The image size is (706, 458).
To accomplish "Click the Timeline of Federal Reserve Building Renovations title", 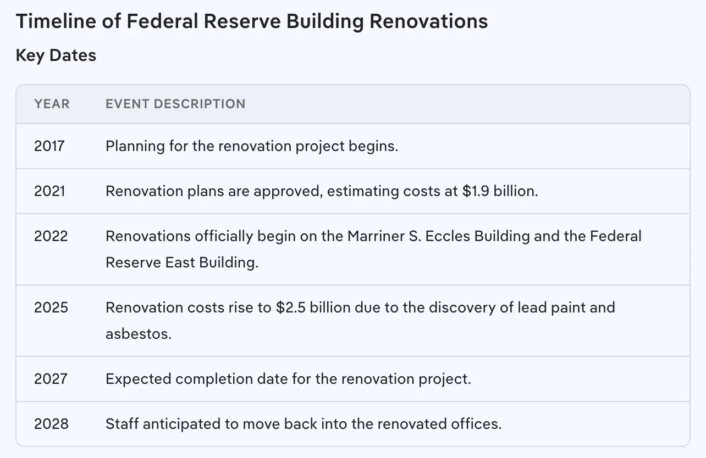I will pyautogui.click(x=252, y=21).
